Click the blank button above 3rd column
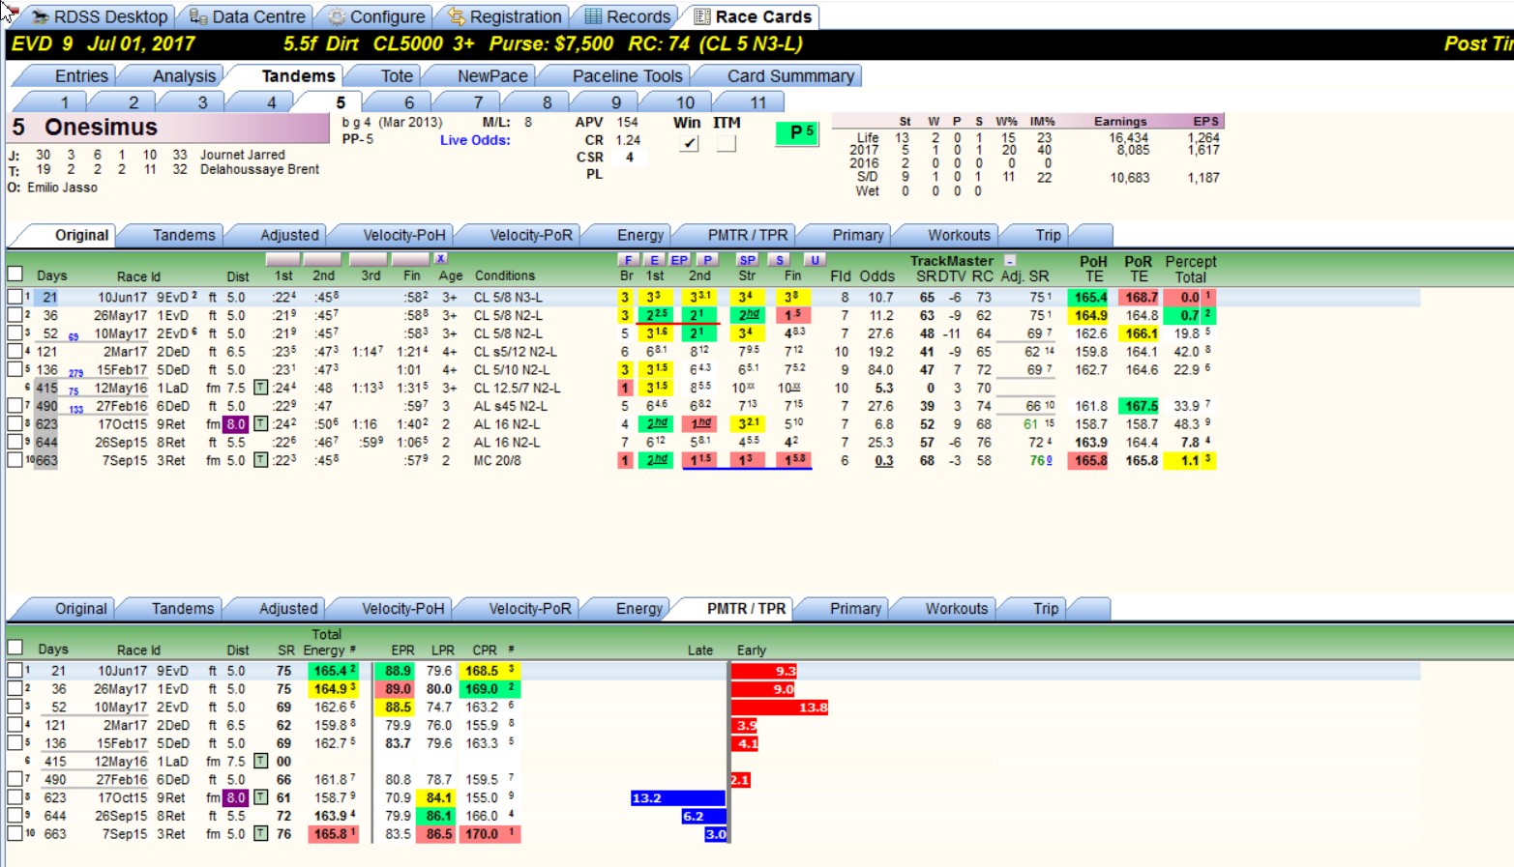This screenshot has height=867, width=1514. click(368, 259)
